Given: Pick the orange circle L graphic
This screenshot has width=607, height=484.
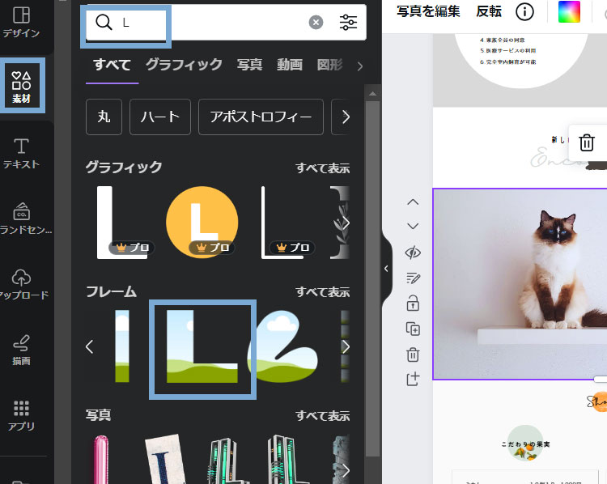Looking at the screenshot, I should click(x=202, y=223).
